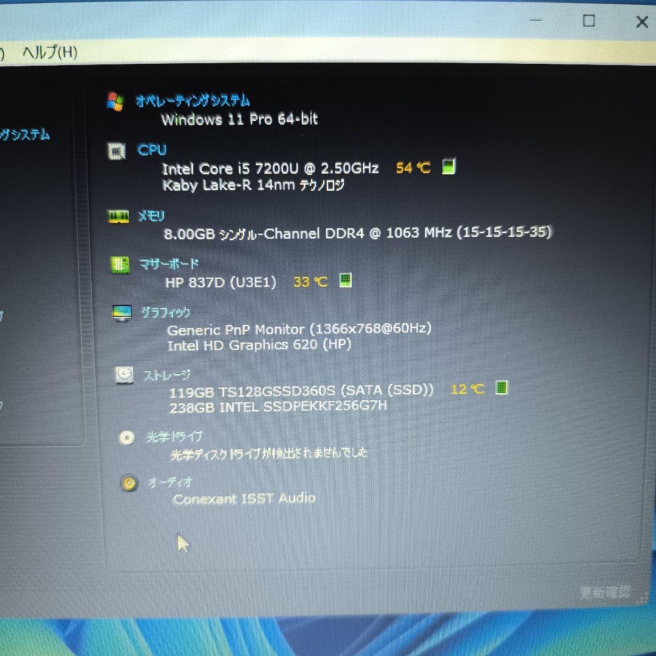
Task: Select Generic PnP Monitor (1366x768@60Hz) text
Action: point(299,329)
